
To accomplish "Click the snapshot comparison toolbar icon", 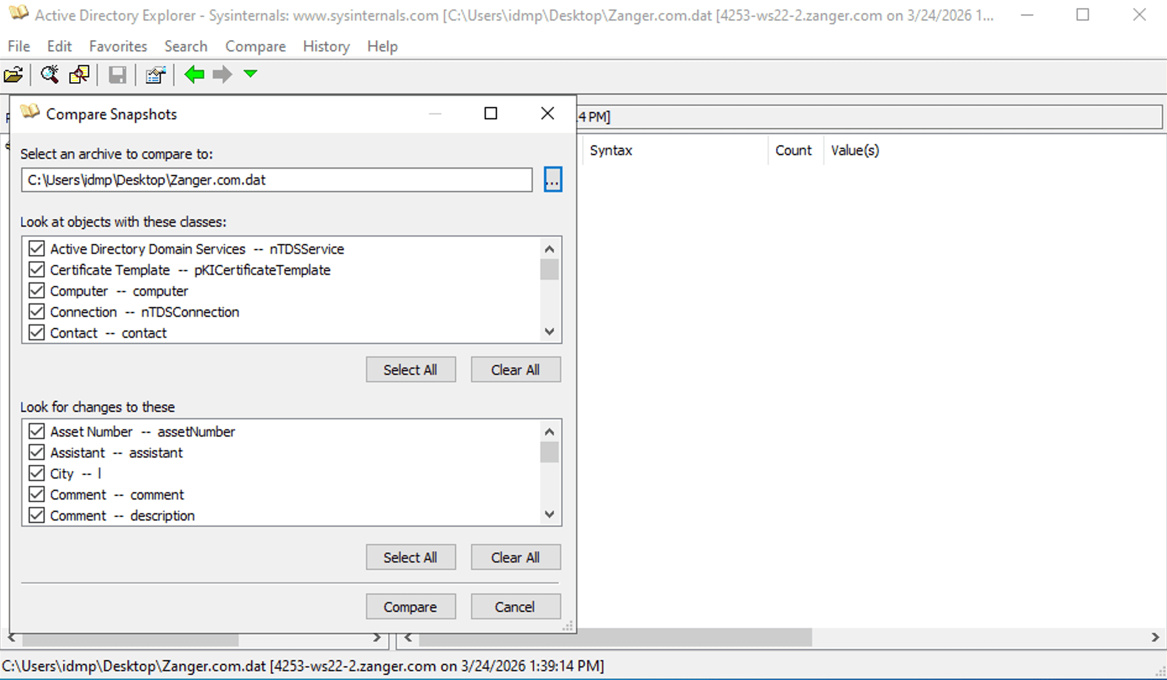I will (x=79, y=74).
